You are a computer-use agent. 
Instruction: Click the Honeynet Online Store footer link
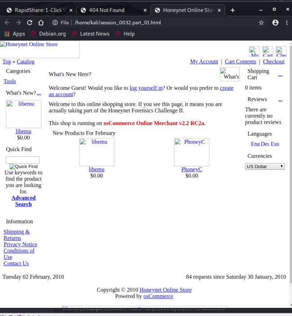tap(166, 290)
